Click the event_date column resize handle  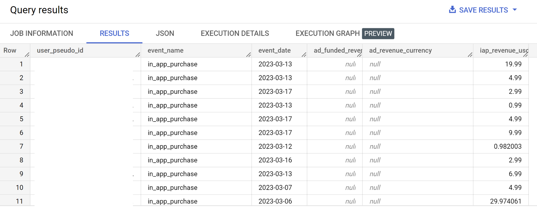click(x=304, y=54)
